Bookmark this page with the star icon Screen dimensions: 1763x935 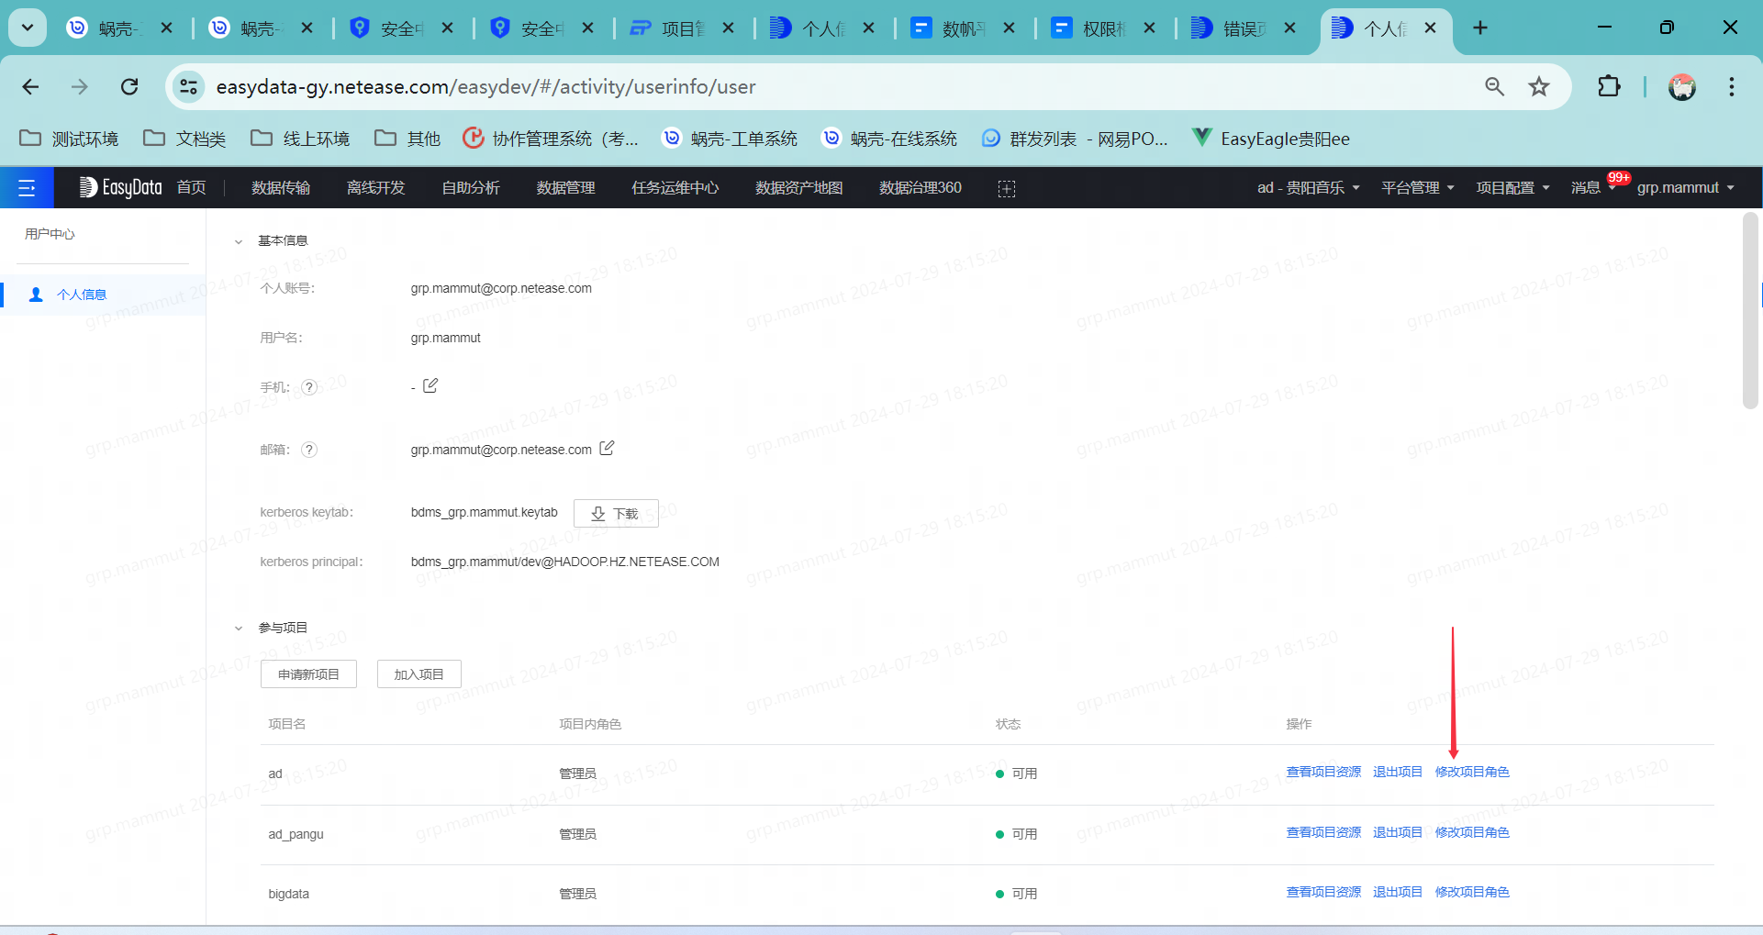(x=1539, y=86)
